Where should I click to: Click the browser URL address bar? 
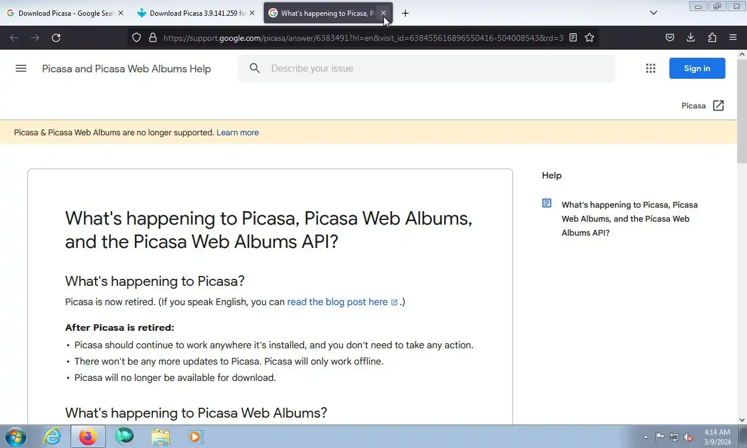[x=363, y=37]
